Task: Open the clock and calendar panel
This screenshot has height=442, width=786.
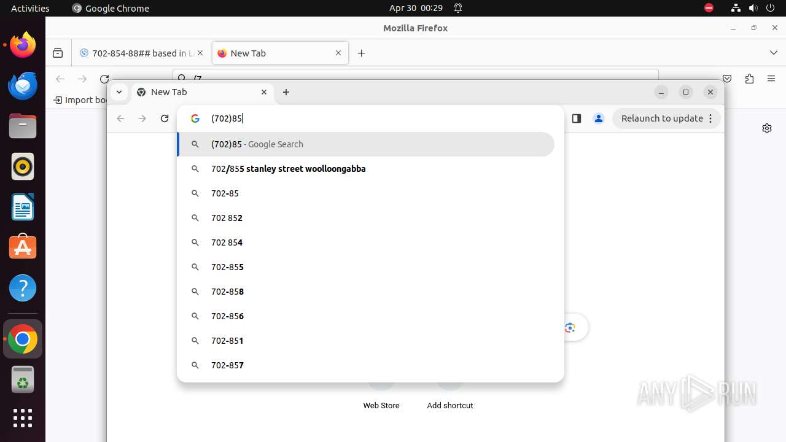Action: pyautogui.click(x=416, y=8)
